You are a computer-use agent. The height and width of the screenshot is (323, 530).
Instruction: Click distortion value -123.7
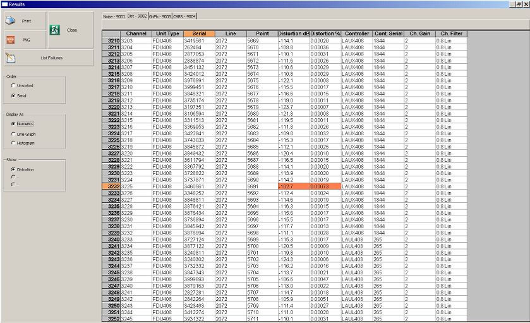(294, 107)
